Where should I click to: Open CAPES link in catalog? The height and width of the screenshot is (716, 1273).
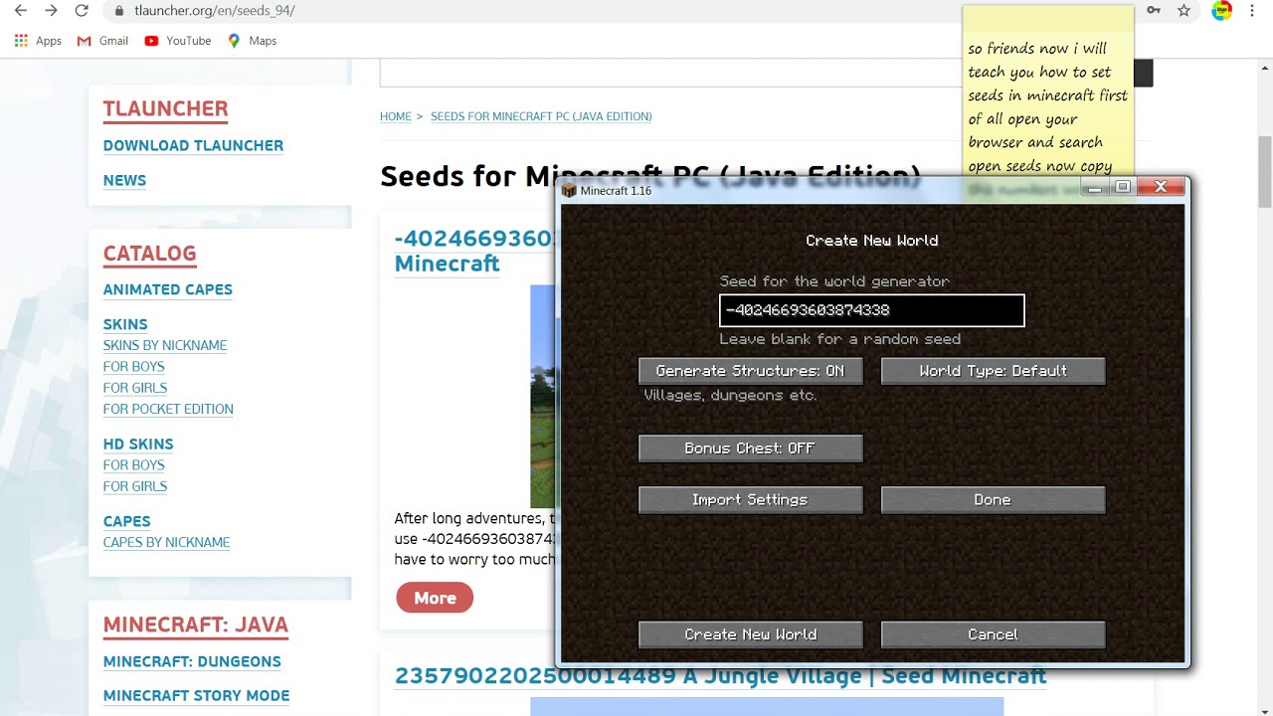click(126, 521)
